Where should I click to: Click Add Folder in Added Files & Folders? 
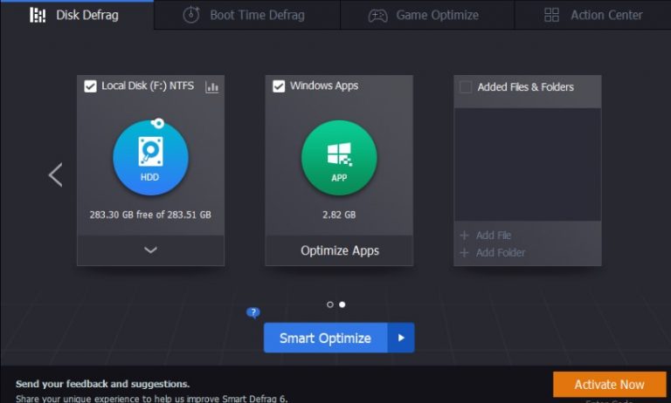[x=492, y=253]
